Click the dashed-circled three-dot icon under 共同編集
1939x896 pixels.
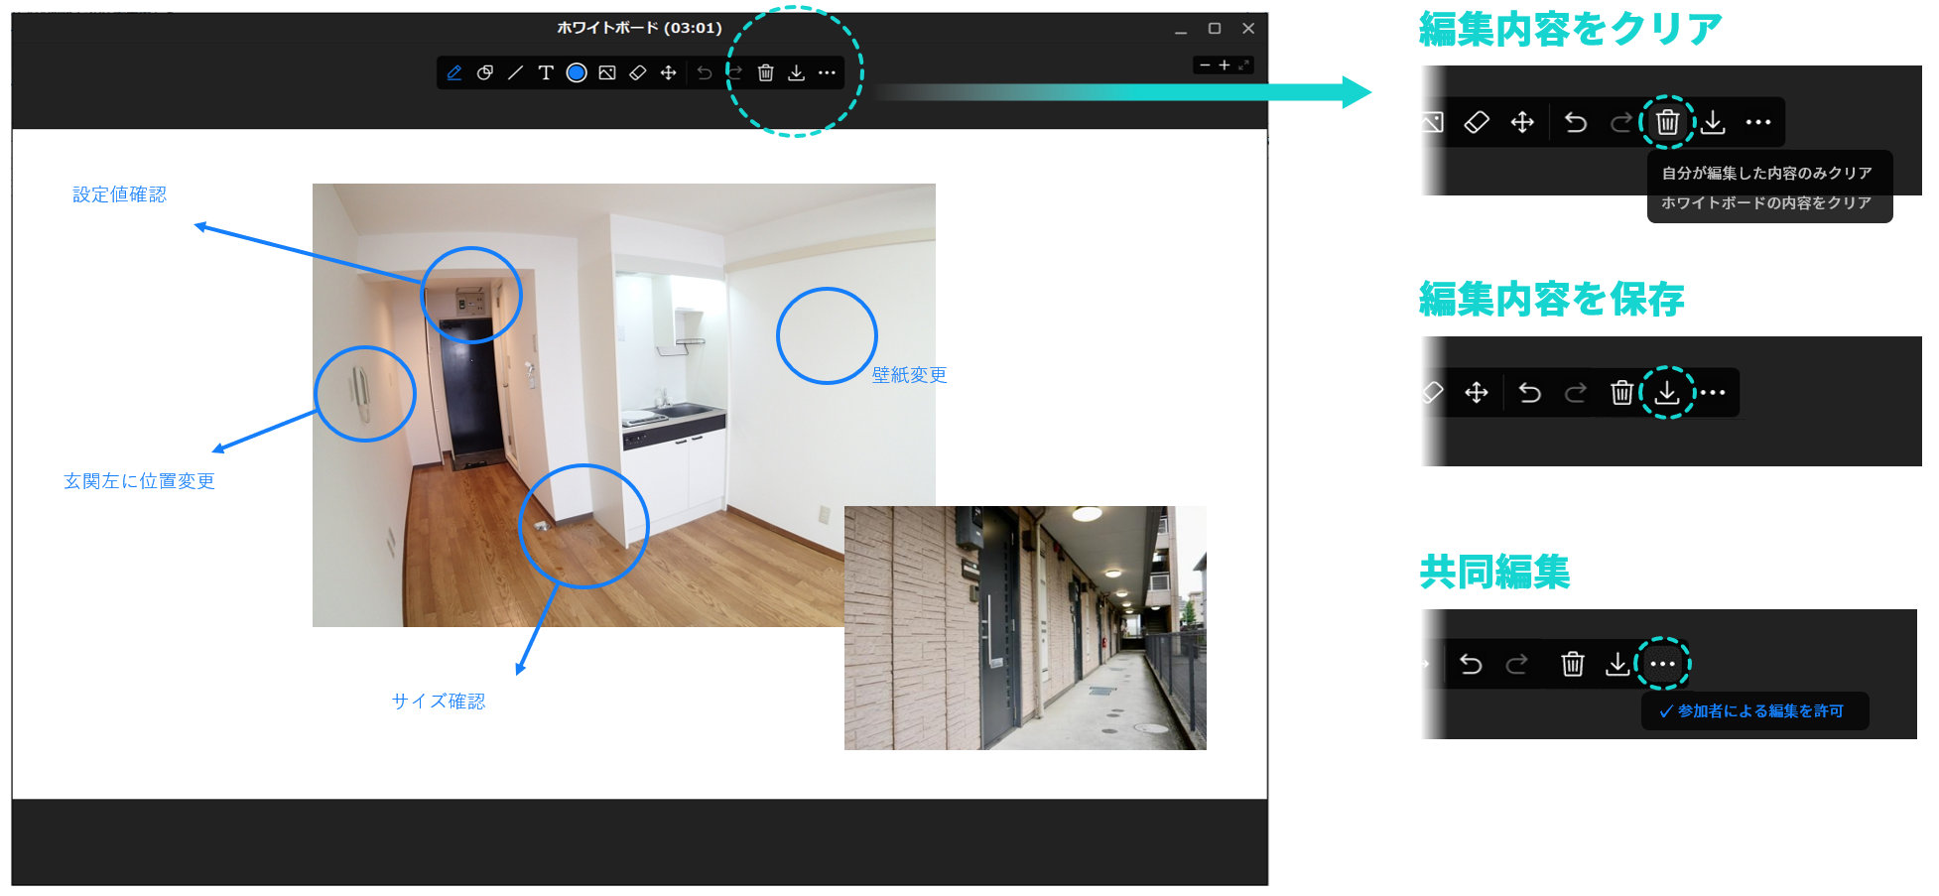(1663, 664)
